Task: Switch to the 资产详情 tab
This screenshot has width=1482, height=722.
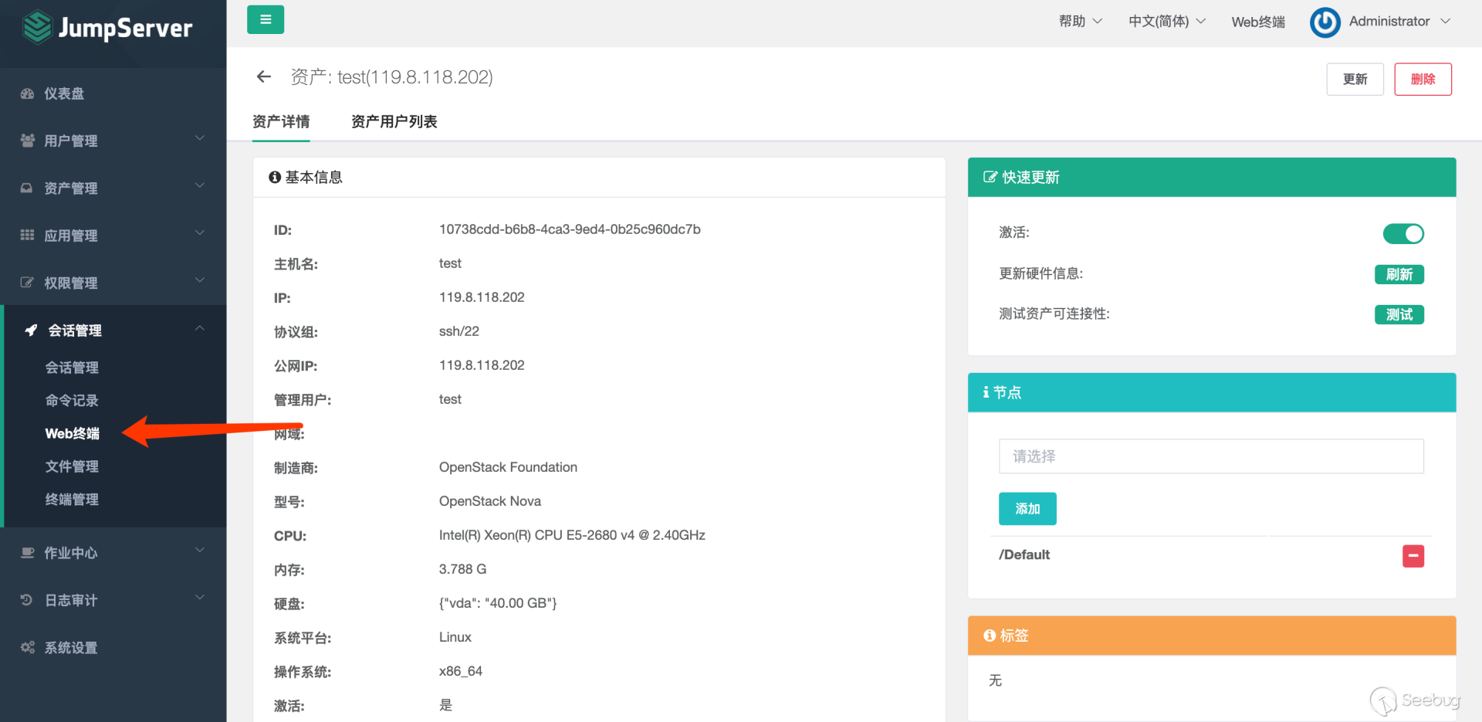Action: click(281, 122)
